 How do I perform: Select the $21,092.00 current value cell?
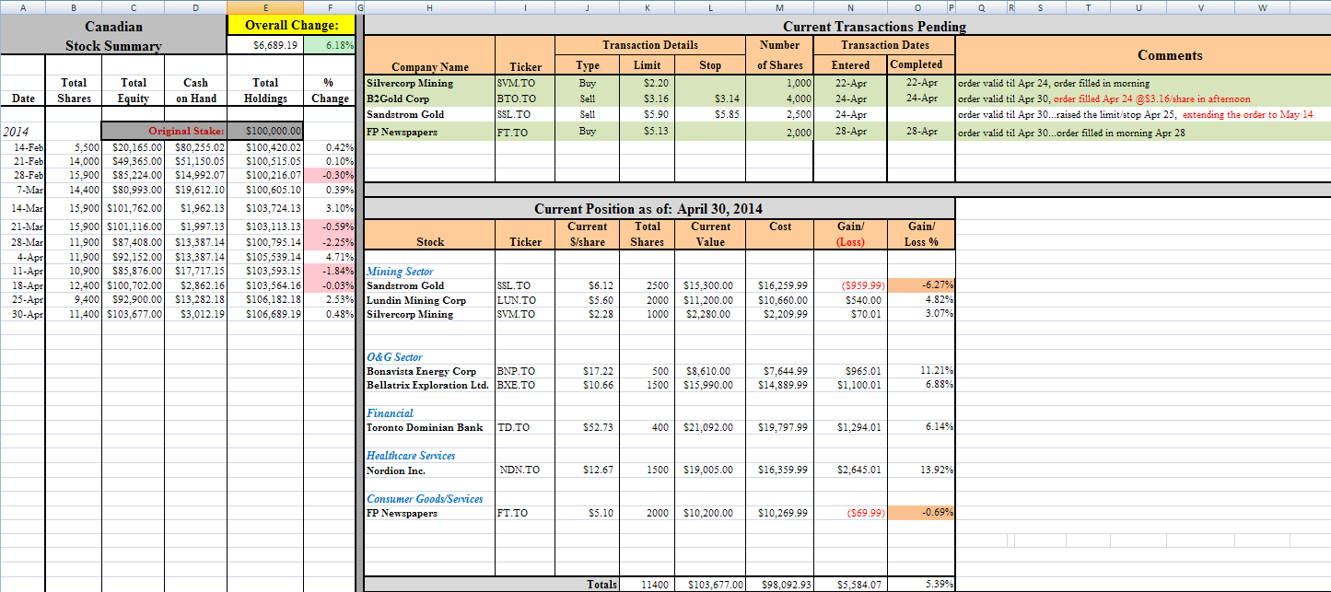point(711,427)
